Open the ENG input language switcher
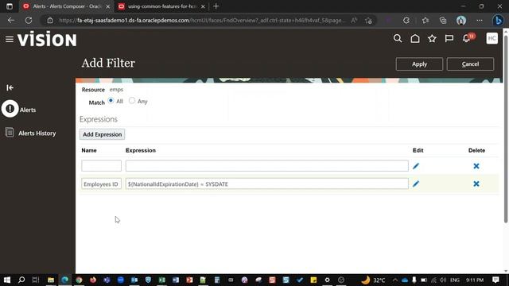The width and height of the screenshot is (509, 286). (x=455, y=280)
